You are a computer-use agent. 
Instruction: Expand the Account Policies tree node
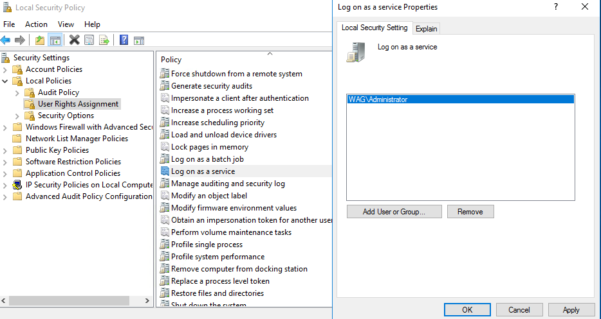point(5,69)
